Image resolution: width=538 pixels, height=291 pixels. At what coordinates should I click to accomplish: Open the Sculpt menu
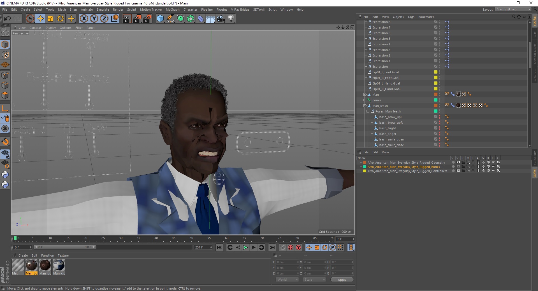point(131,10)
